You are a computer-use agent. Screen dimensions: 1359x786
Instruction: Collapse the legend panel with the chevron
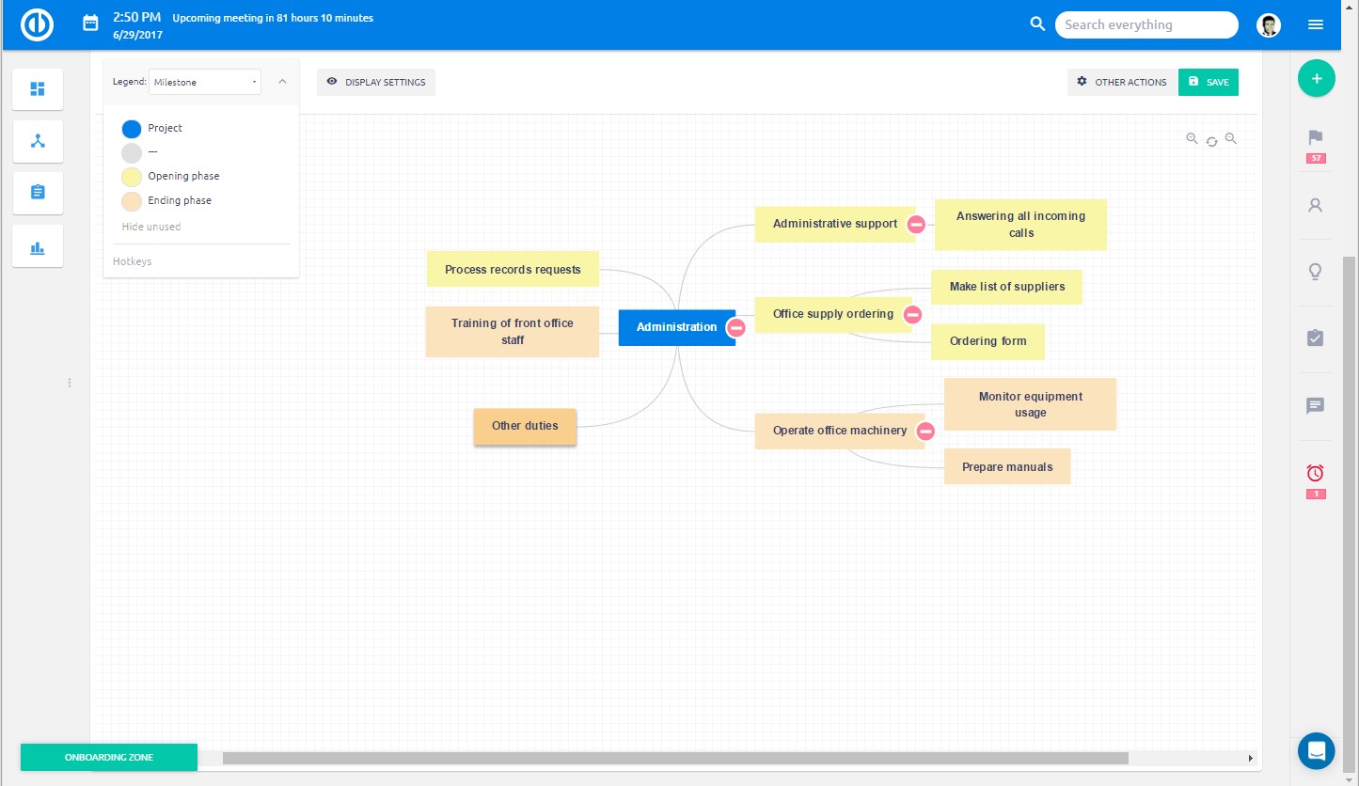point(282,82)
